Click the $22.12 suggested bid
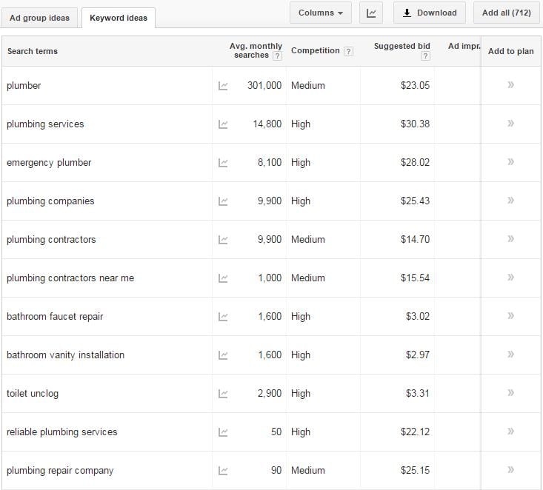 point(415,432)
